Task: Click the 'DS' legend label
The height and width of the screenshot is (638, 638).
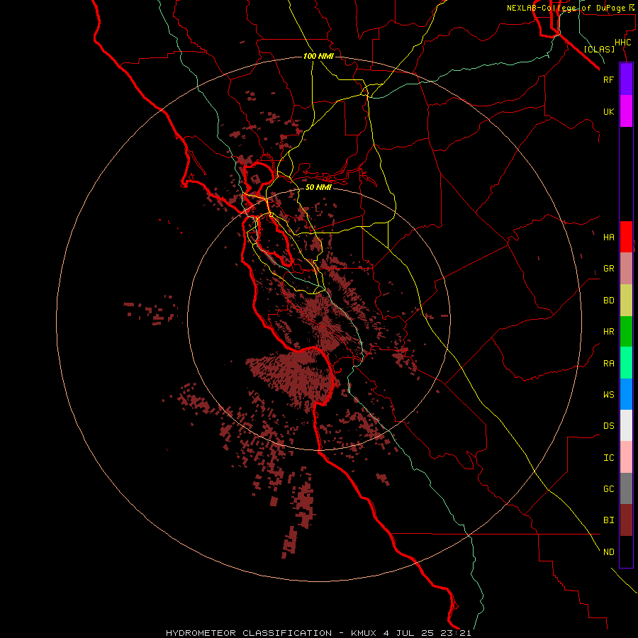Action: tap(608, 426)
